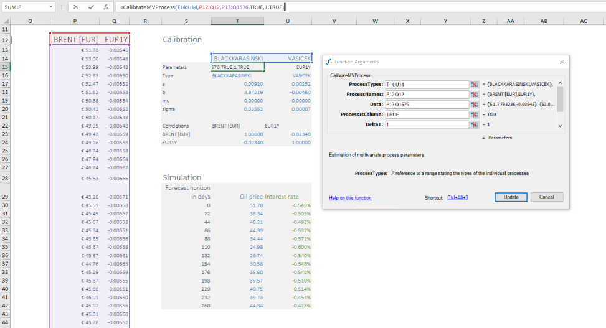Image resolution: width=606 pixels, height=328 pixels.
Task: Select the cell with value 3.84219
Action: [238, 92]
